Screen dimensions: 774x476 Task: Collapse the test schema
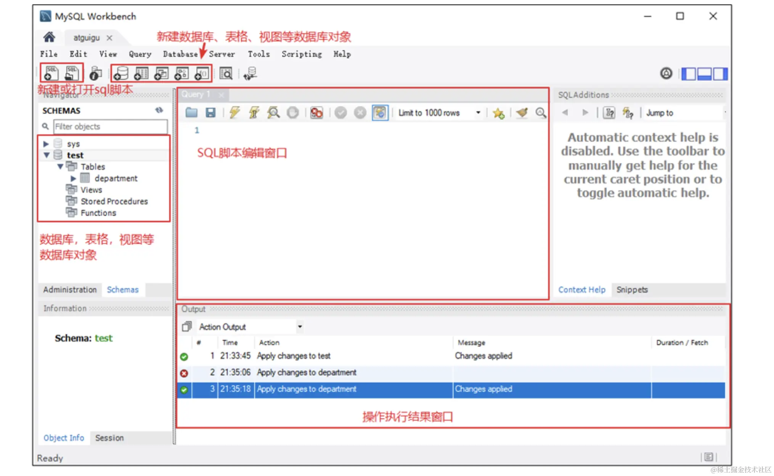pyautogui.click(x=47, y=155)
